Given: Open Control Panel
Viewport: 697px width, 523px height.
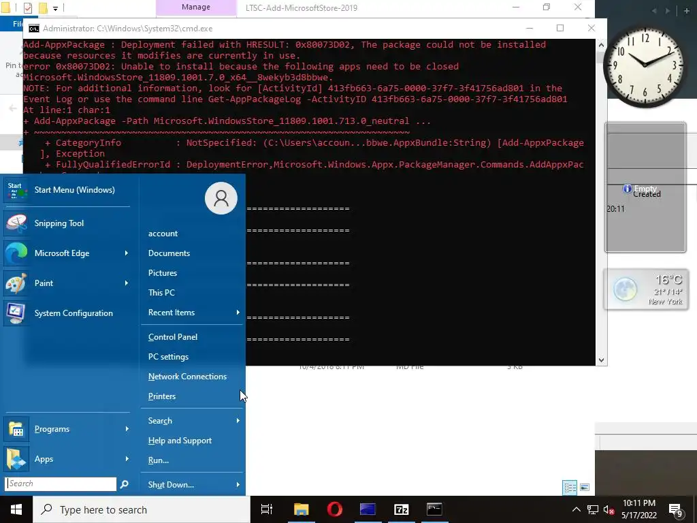Looking at the screenshot, I should pos(172,337).
